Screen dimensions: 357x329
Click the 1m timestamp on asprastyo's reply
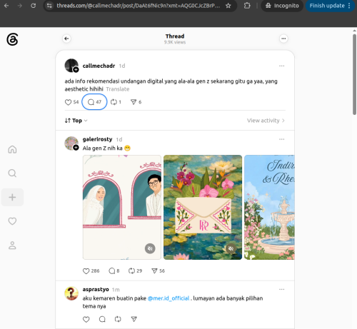(116, 290)
